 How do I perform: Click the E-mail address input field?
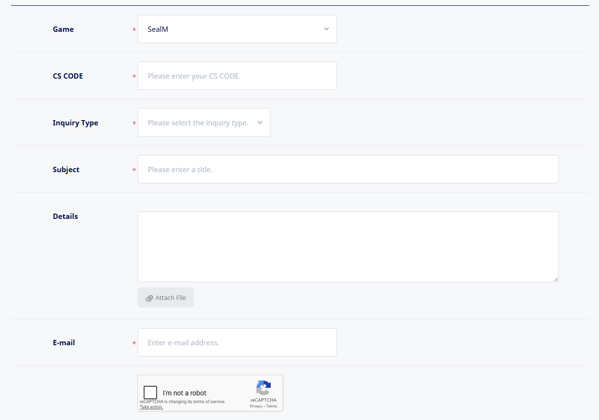(237, 343)
